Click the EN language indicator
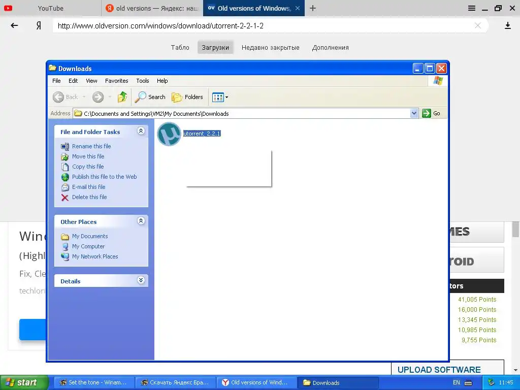Viewport: 520px width, 390px height. click(457, 382)
